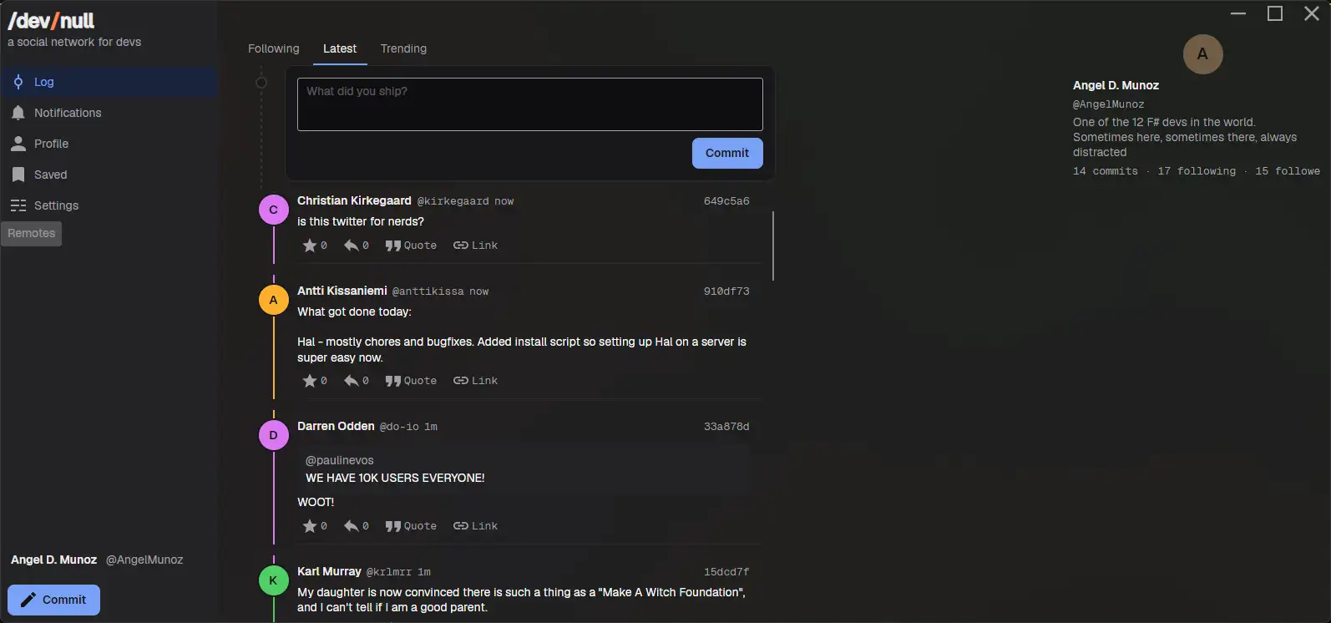
Task: Focus the 'What did you ship?' text box
Action: click(530, 104)
